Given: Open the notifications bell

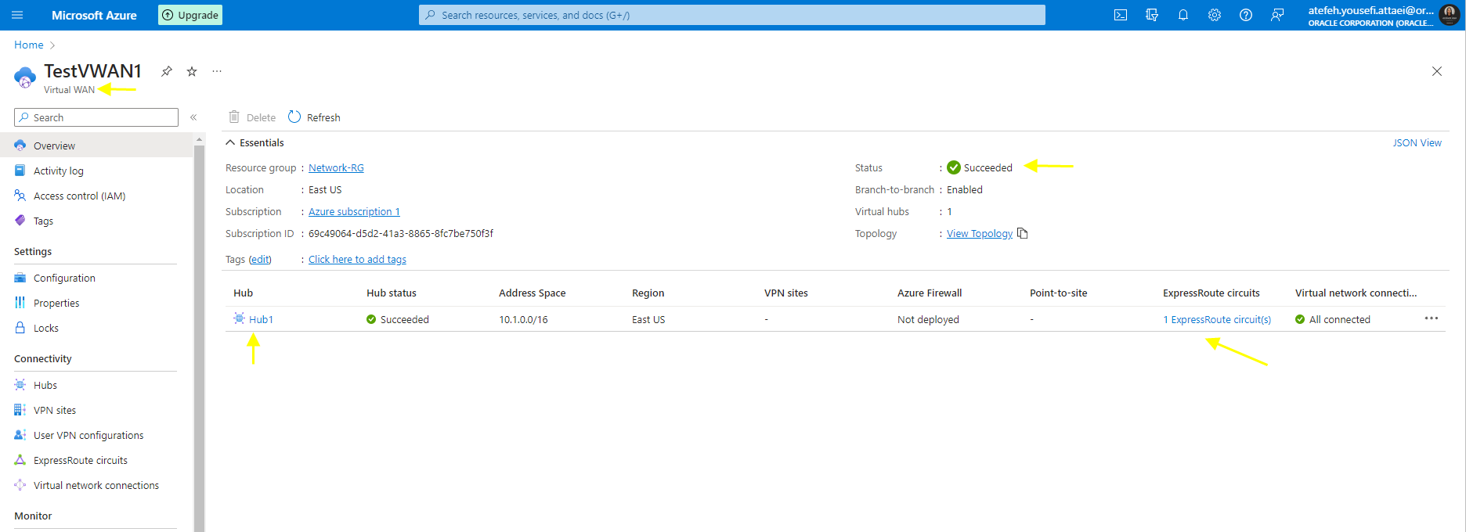Looking at the screenshot, I should pos(1183,15).
